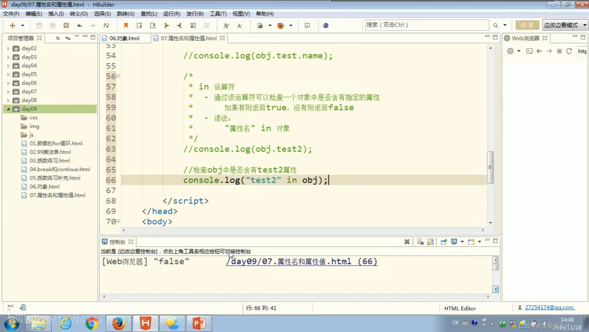Viewport: 589px width, 332px height.
Task: Switch to the 06.对象.html editor tab
Action: 124,38
